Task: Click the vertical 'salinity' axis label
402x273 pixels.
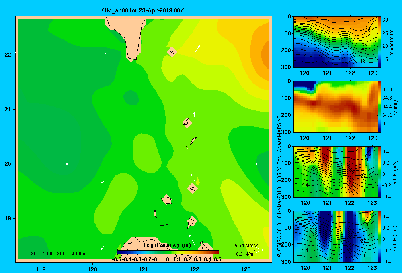Action: [396, 108]
